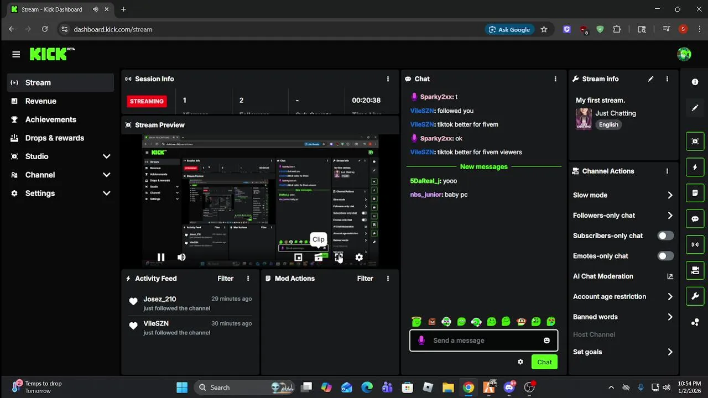The image size is (708, 398).
Task: Open Account age restriction options chevron
Action: (x=670, y=297)
